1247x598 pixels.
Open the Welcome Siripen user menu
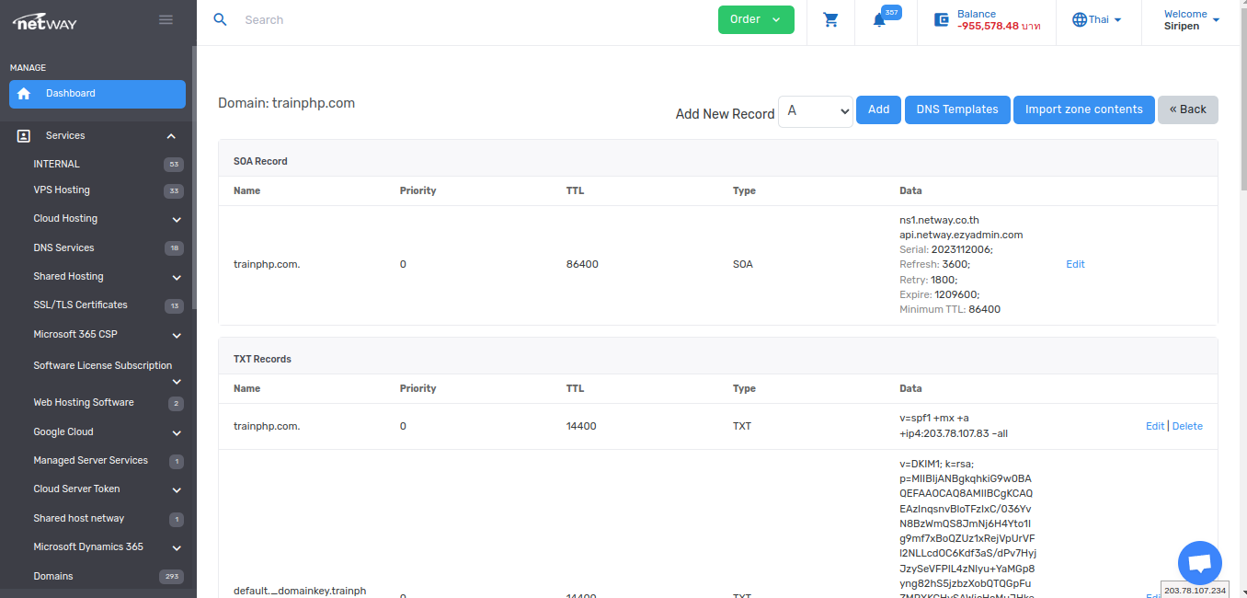coord(1192,19)
